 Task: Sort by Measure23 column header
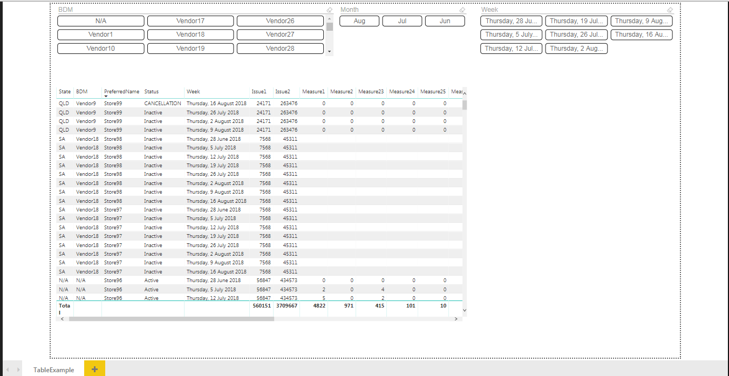tap(371, 92)
